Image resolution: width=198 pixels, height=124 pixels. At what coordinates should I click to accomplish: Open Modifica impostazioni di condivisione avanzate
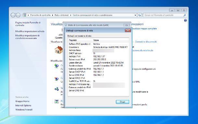tap(27, 37)
